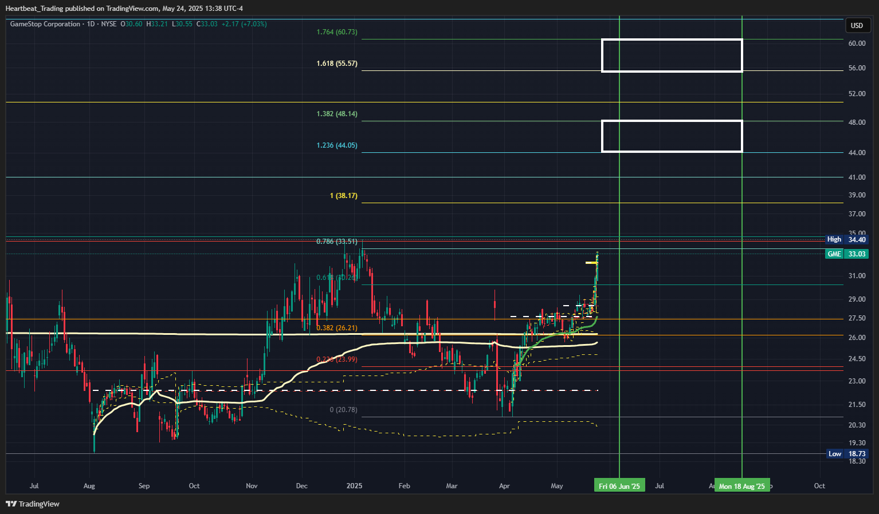Click the 27.50 price axis label
Screen dimensions: 879x514
click(857, 318)
